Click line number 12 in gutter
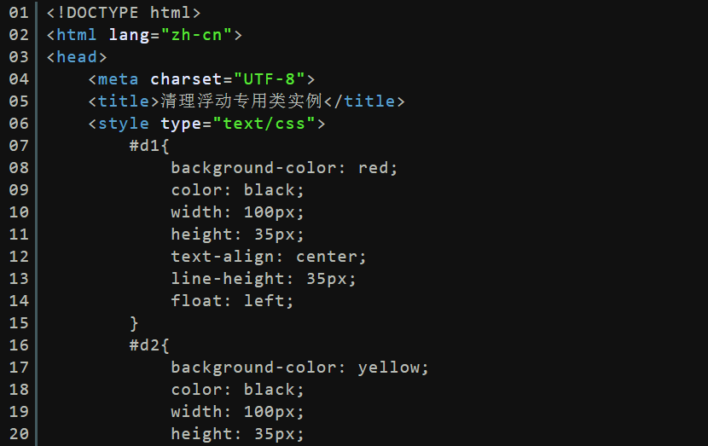Screen dimensions: 708x446 (19, 257)
